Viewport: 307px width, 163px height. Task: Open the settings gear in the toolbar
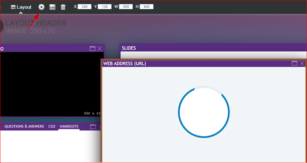[x=41, y=7]
